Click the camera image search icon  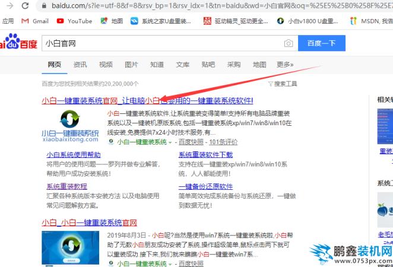pyautogui.click(x=289, y=43)
